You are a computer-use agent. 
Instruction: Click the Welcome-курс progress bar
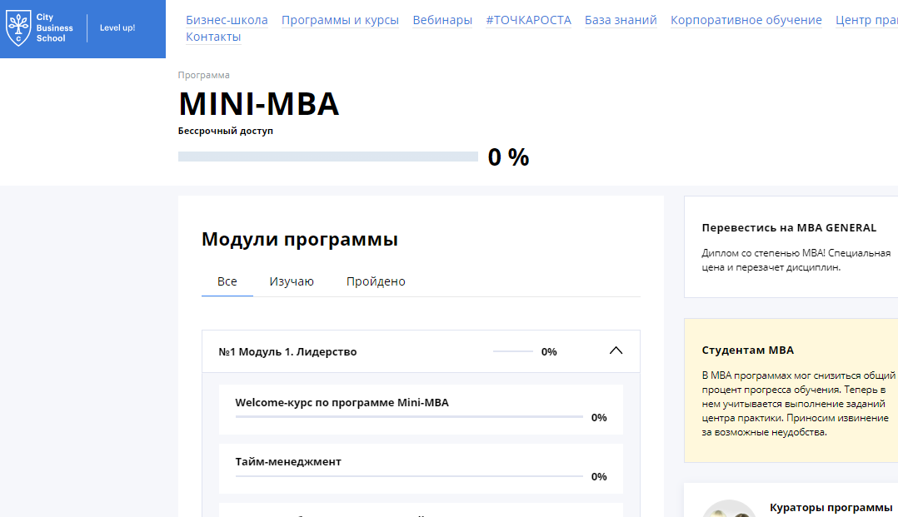click(409, 417)
